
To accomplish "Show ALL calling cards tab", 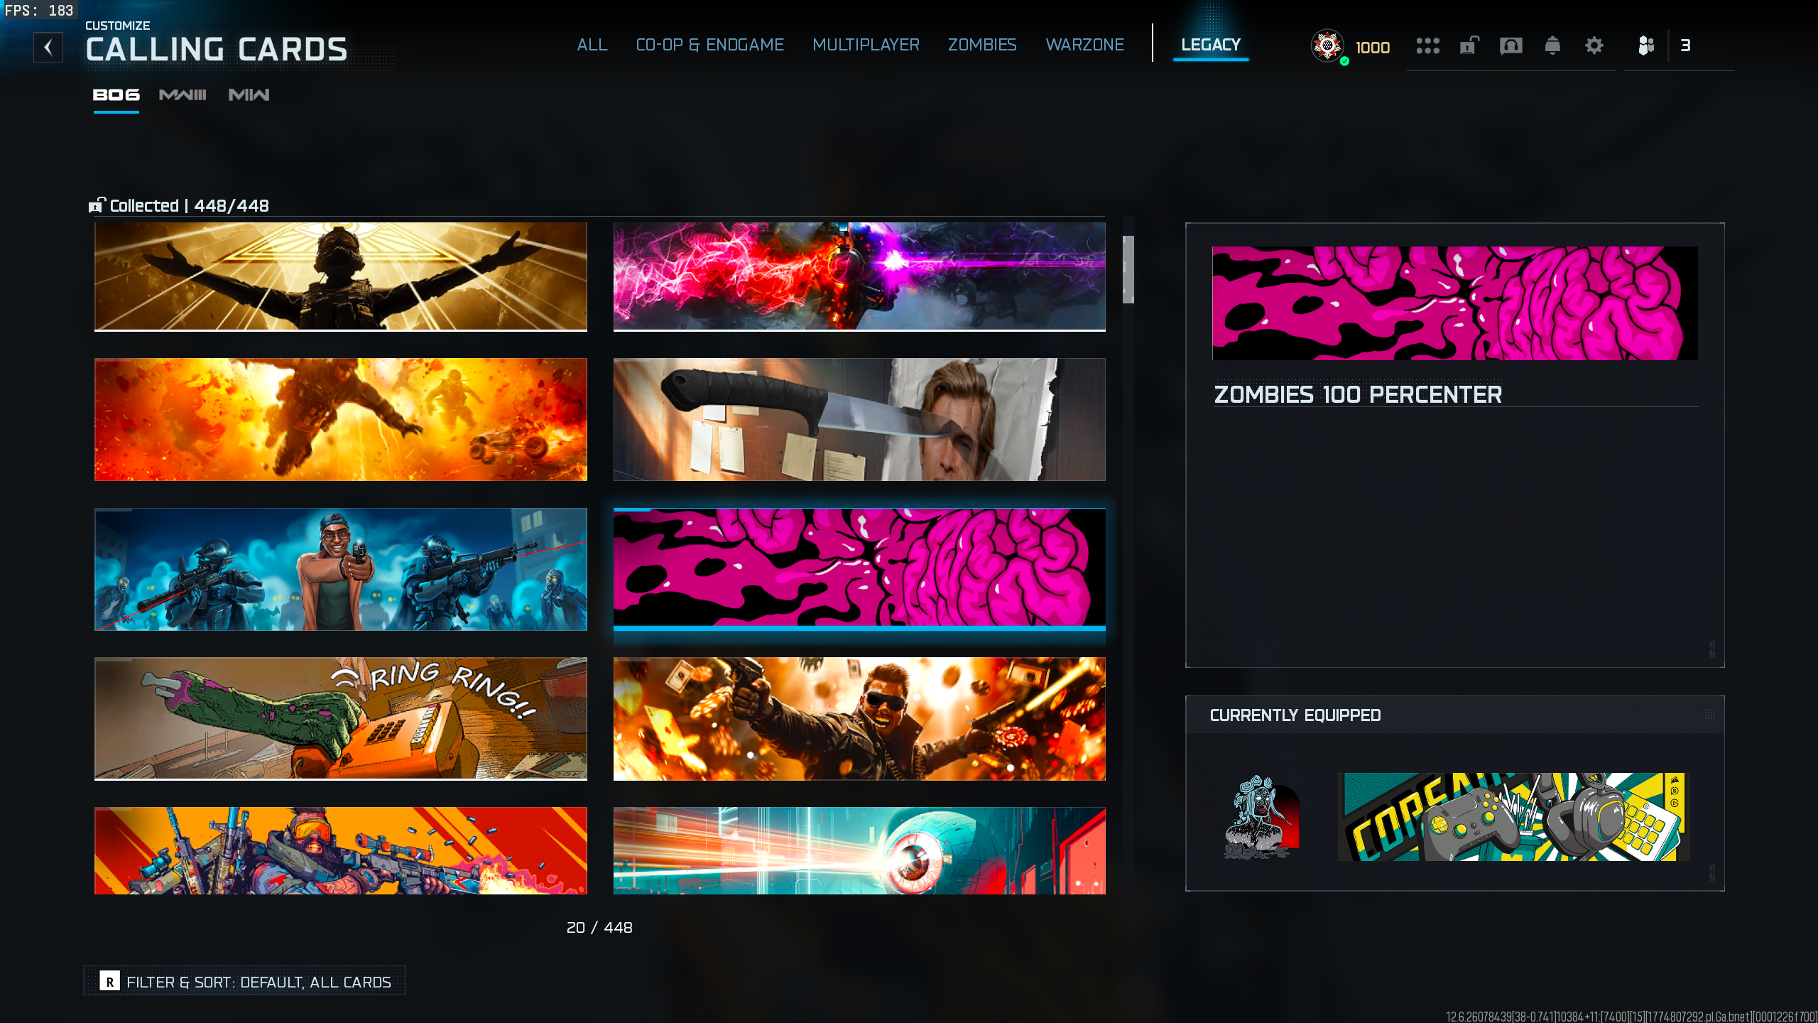I will [x=592, y=45].
